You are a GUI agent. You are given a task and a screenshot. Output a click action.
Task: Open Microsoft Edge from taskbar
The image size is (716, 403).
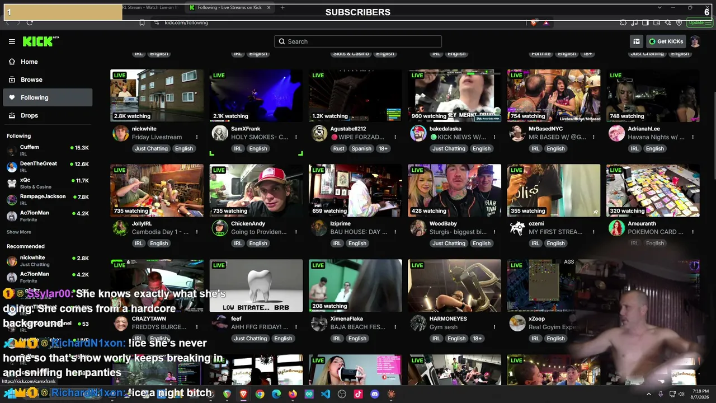pos(276,394)
